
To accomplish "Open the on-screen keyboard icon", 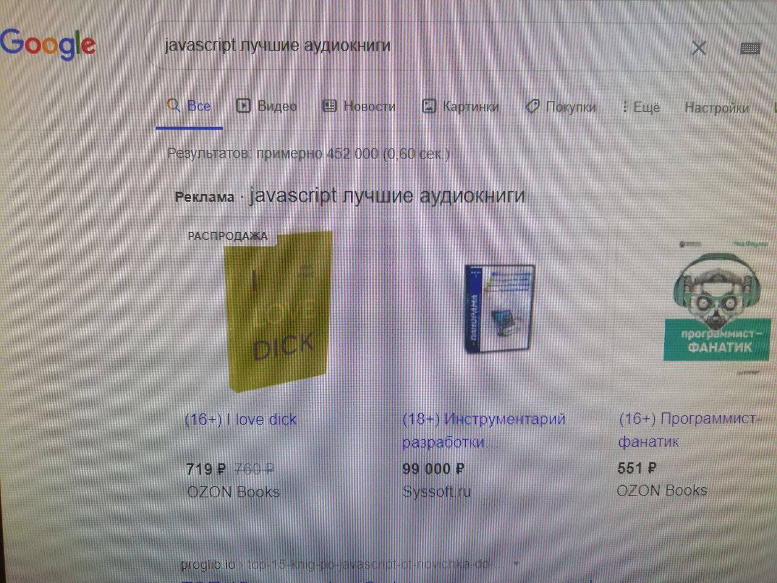I will (750, 49).
